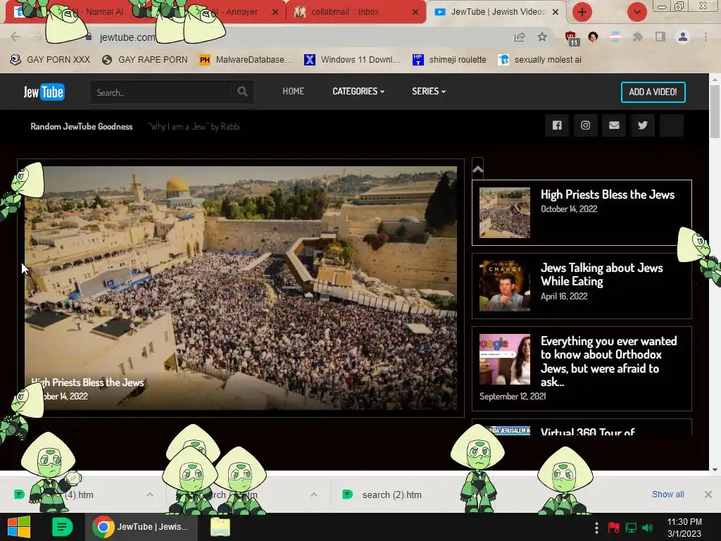This screenshot has width=721, height=541.
Task: Open the green notes app in taskbar
Action: click(62, 527)
